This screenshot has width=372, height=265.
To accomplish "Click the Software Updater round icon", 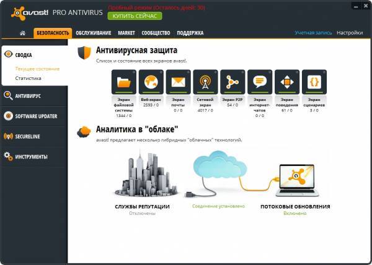I will point(8,116).
